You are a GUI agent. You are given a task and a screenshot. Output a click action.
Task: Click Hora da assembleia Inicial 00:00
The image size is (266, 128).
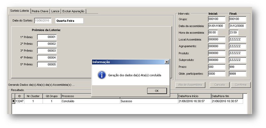pos(213,32)
